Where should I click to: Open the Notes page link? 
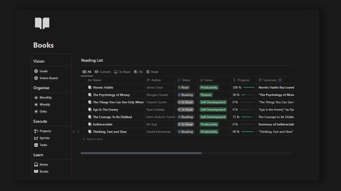pos(44,164)
